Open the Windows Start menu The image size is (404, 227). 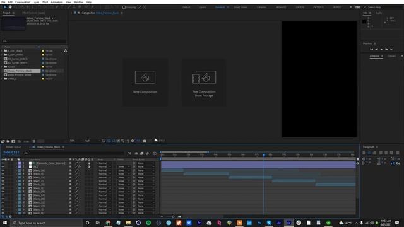pos(5,223)
